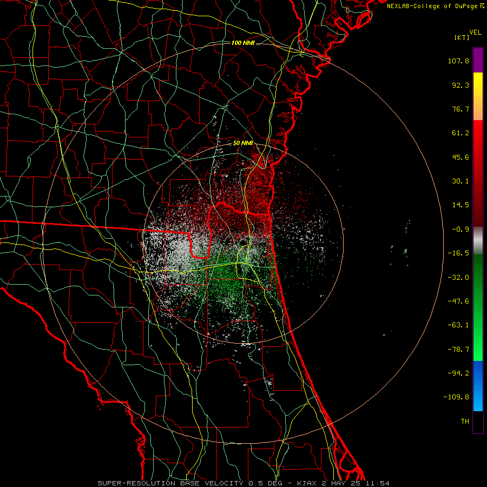The height and width of the screenshot is (487, 487).
Task: Click the blue segment of the color bar
Action: 478,386
